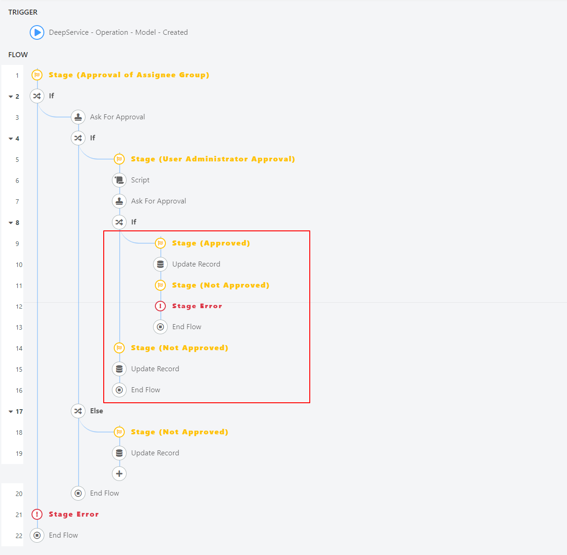Image resolution: width=567 pixels, height=555 pixels.
Task: Click the If branch icon on step 4
Action: 78,138
